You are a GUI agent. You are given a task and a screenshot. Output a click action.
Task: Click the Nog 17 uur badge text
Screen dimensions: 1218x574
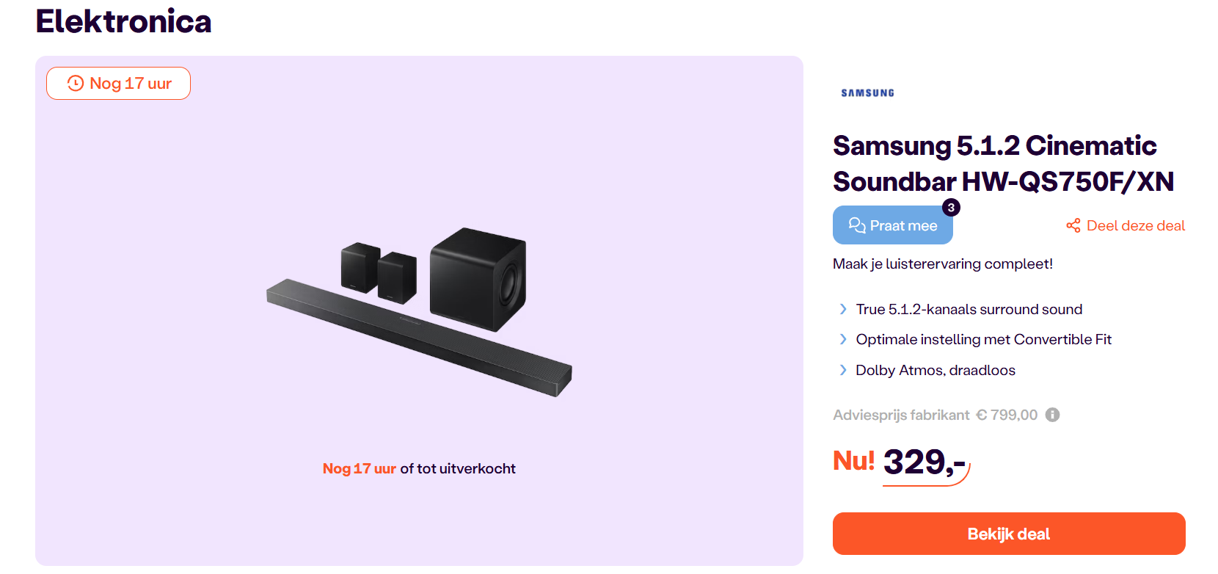pos(131,84)
